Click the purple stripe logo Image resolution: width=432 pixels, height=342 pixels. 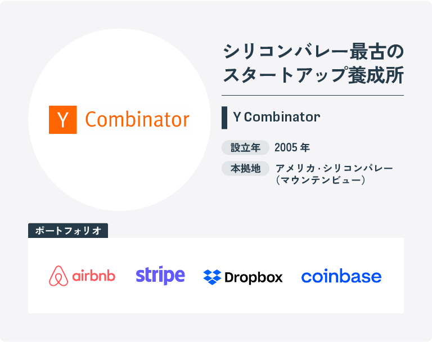click(x=160, y=275)
